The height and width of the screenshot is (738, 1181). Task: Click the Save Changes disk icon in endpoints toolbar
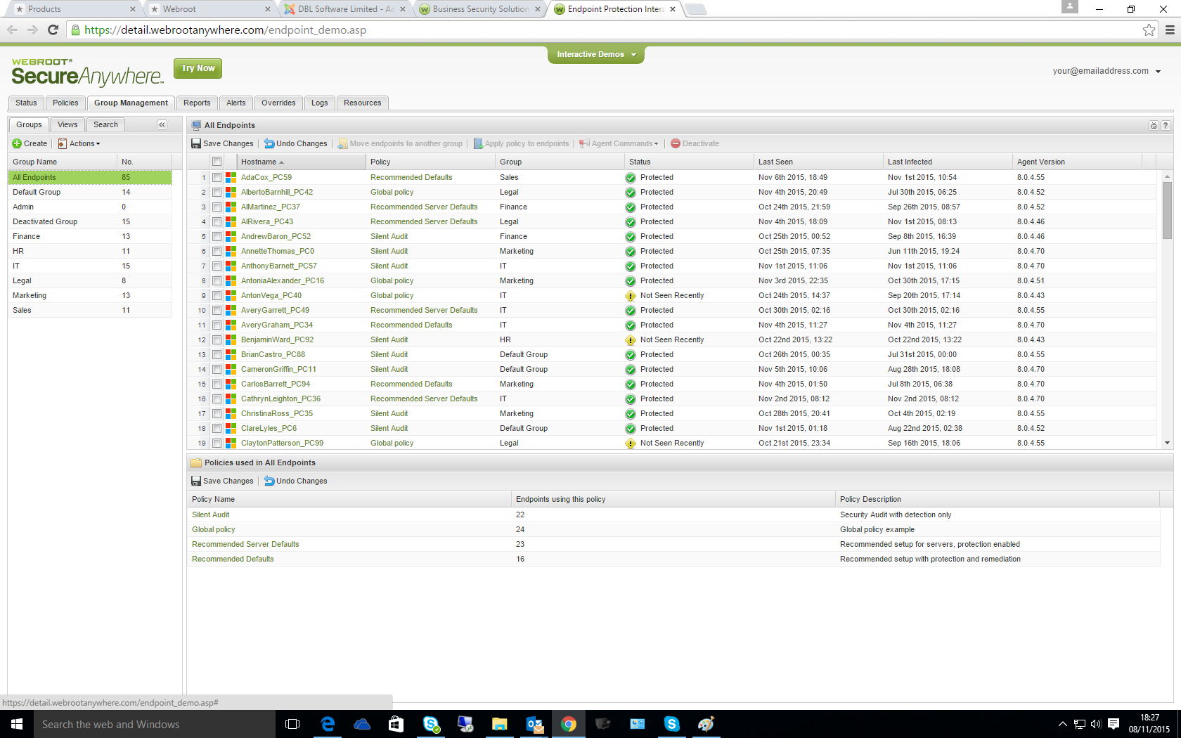click(x=196, y=143)
